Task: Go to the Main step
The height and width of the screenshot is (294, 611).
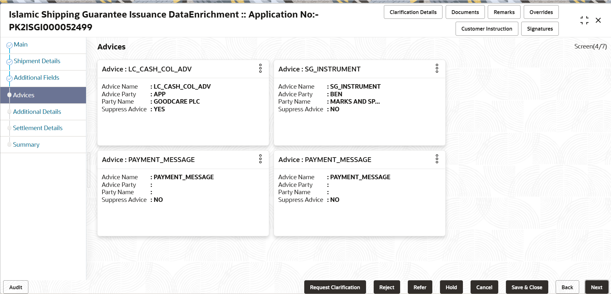Action: (21, 45)
